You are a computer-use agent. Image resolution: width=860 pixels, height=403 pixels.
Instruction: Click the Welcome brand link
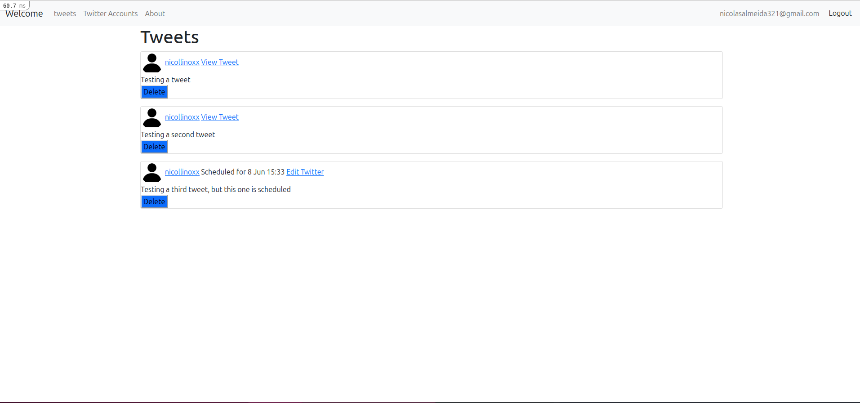pos(24,13)
